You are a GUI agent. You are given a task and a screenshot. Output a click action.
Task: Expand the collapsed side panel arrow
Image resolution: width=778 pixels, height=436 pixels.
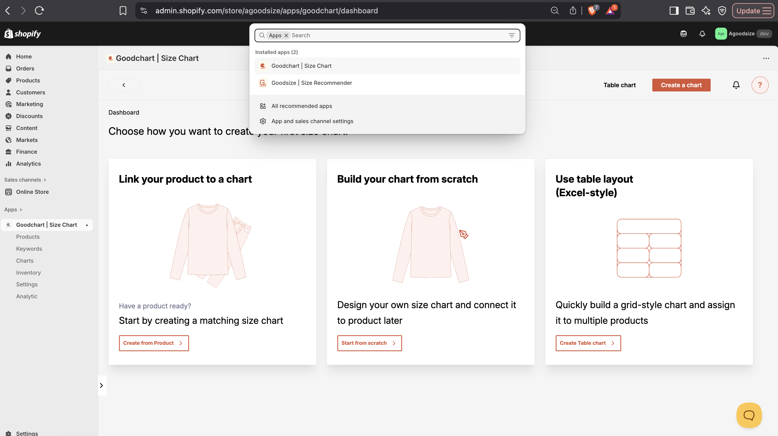[x=101, y=385]
